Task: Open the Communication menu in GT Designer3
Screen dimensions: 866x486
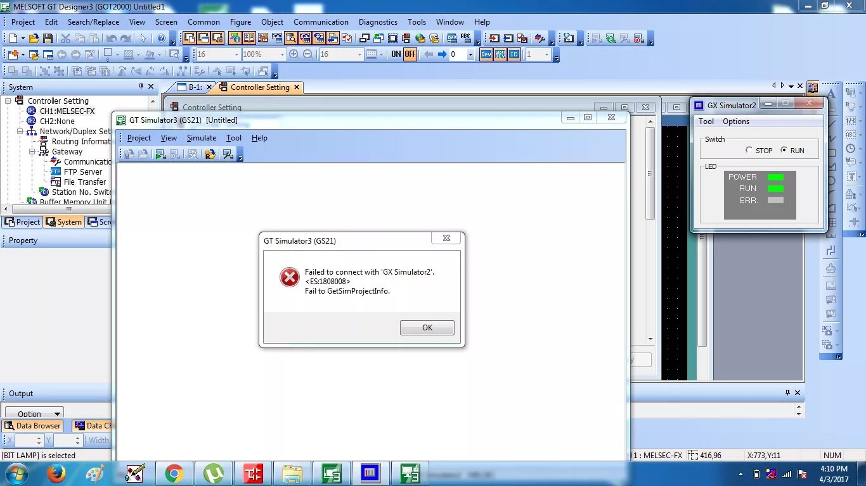Action: tap(321, 22)
